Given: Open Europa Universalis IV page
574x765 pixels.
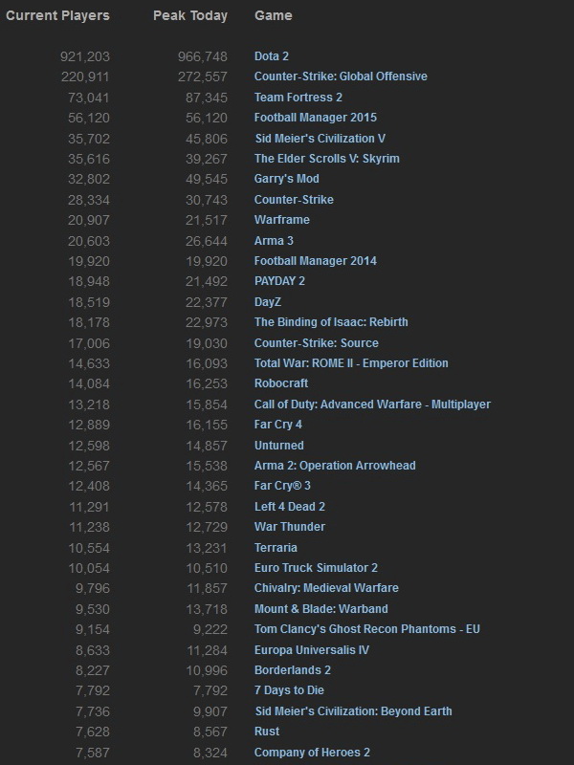Looking at the screenshot, I should pyautogui.click(x=311, y=650).
